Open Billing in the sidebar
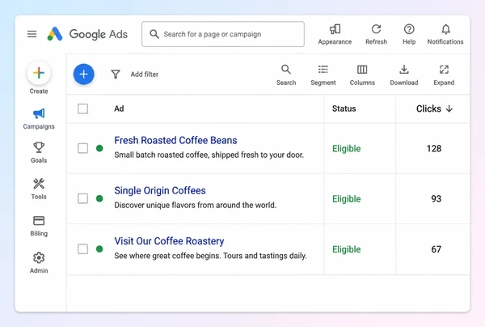 point(39,226)
